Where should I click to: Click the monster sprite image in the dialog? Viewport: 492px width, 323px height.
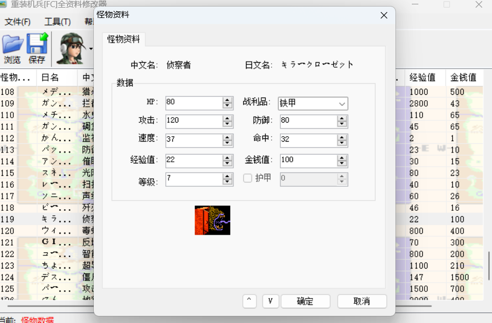point(212,220)
